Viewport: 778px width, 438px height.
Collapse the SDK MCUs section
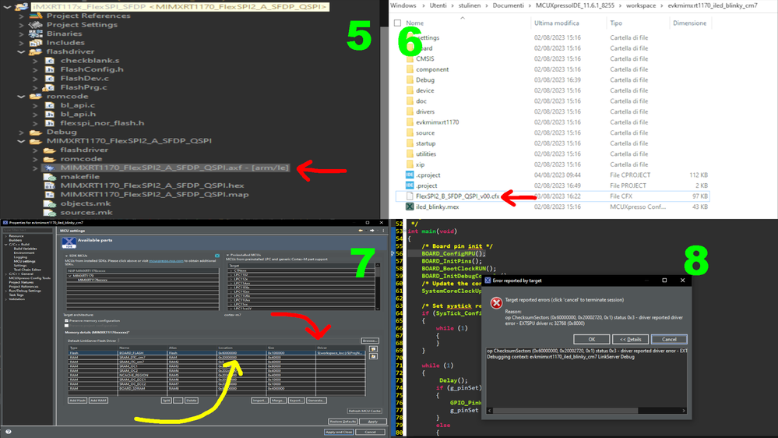[x=66, y=256]
